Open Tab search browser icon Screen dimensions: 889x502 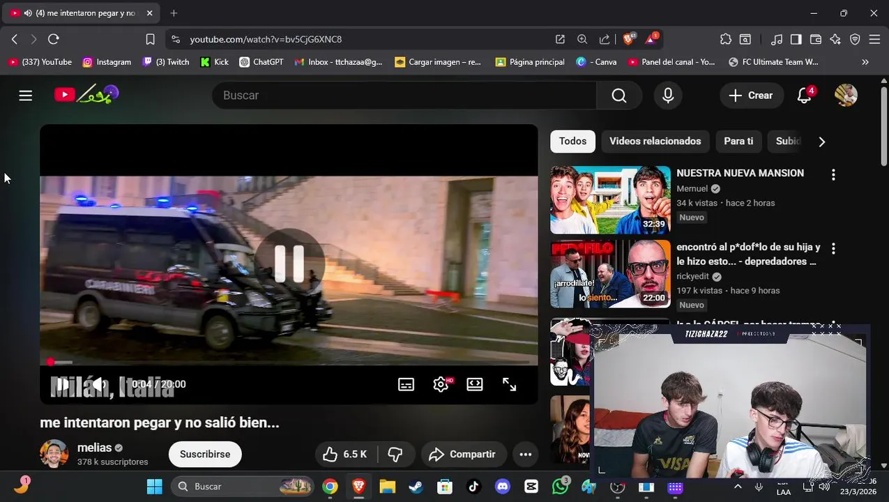[745, 40]
